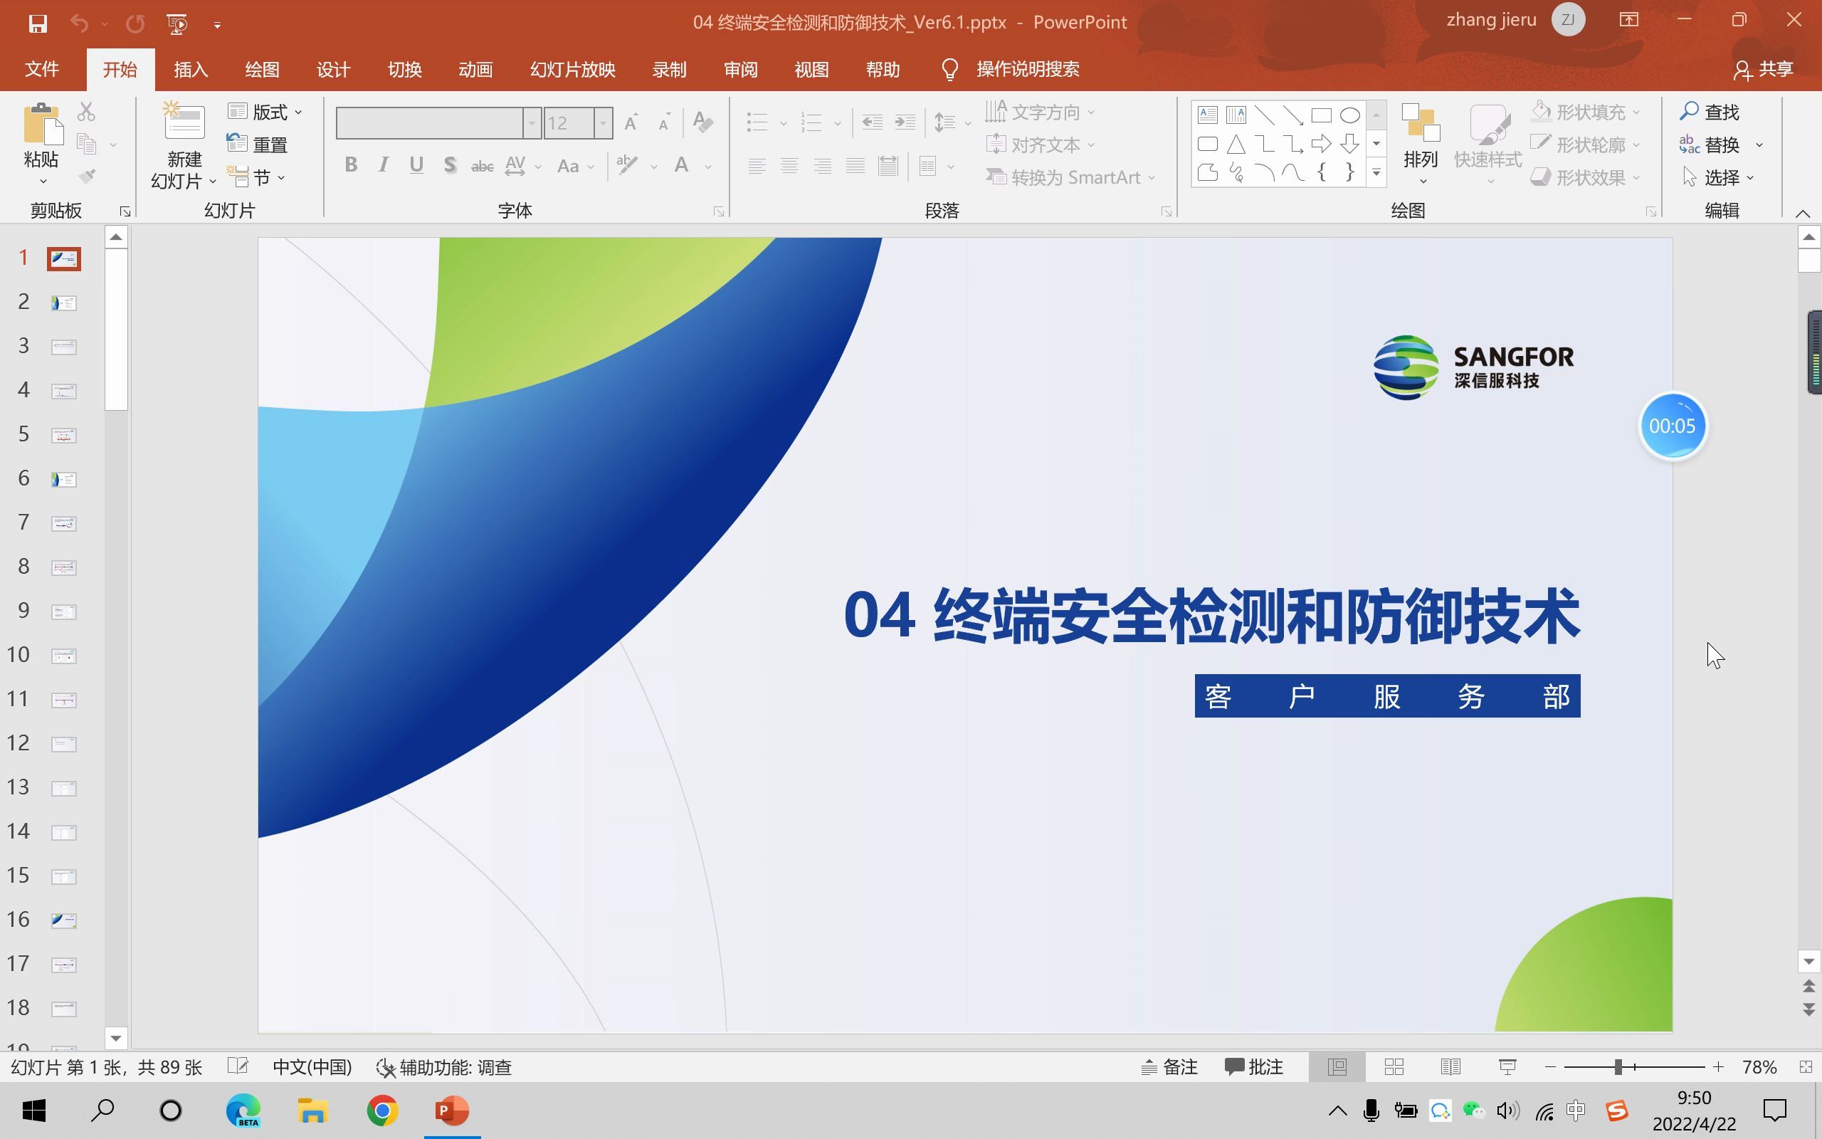Click fit slide to window icon
The width and height of the screenshot is (1822, 1139).
1806,1066
